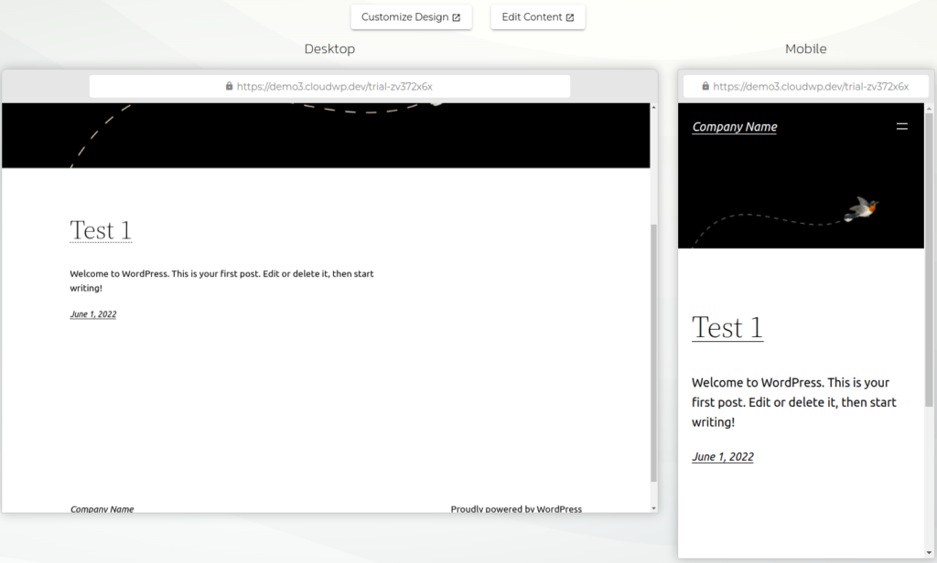Click the lock icon in the desktop URL bar
The height and width of the screenshot is (563, 937).
(230, 86)
